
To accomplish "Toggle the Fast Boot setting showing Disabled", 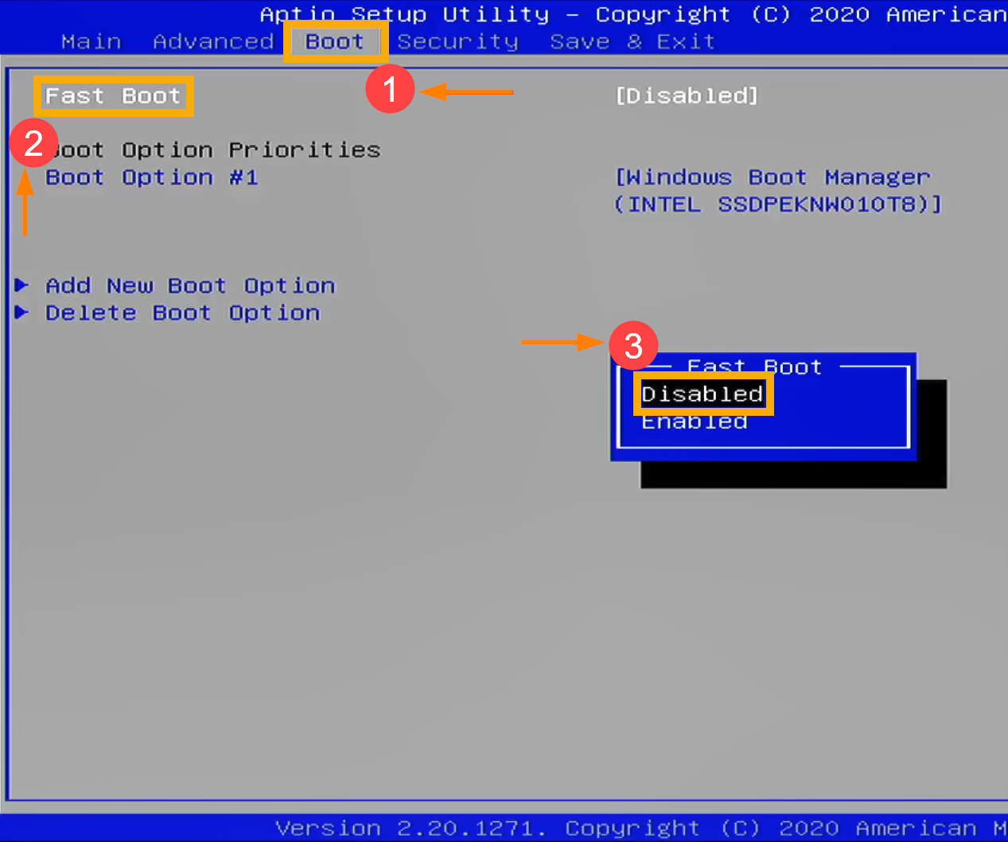I will 687,95.
